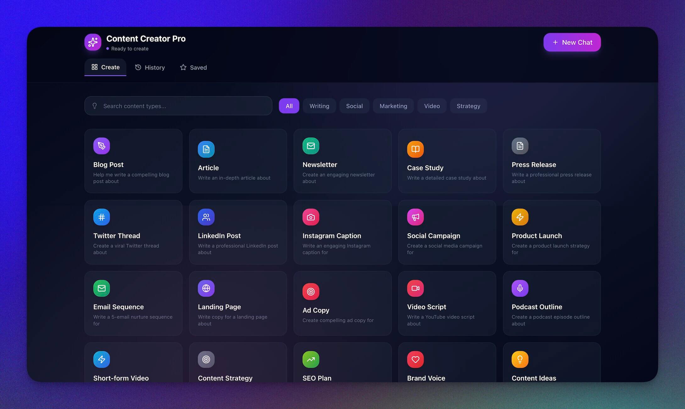Focus the Search content types field

tap(182, 106)
